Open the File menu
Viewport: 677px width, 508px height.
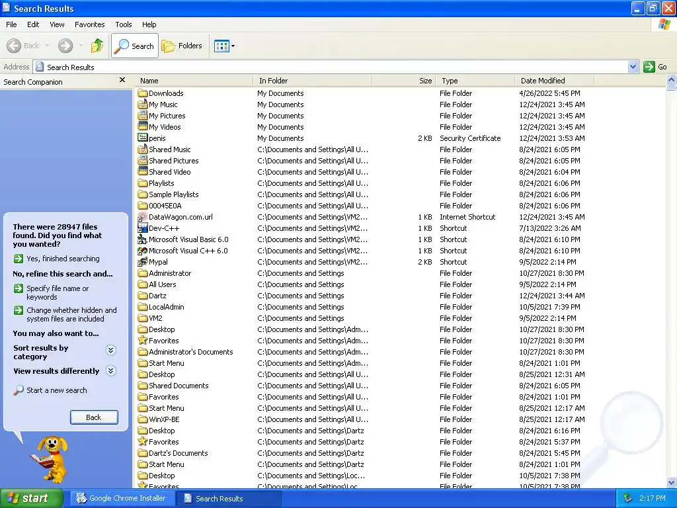(11, 24)
